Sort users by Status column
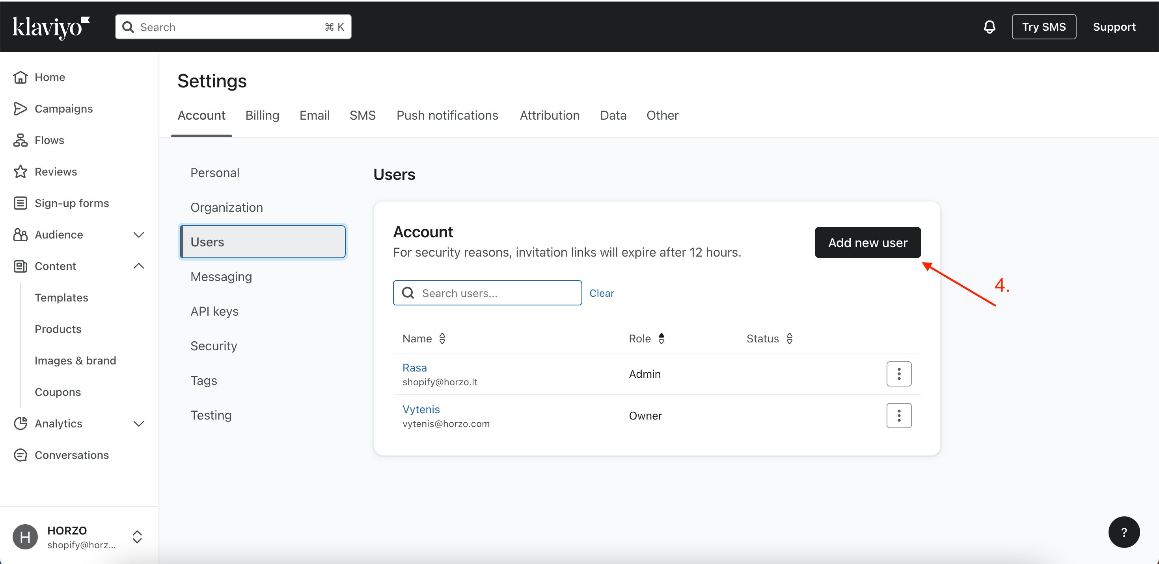 point(789,338)
